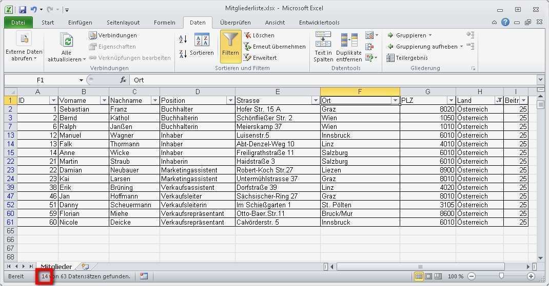Viewport: 549px width, 286px height.
Task: Switch to the Formeln tab
Action: [x=165, y=23]
